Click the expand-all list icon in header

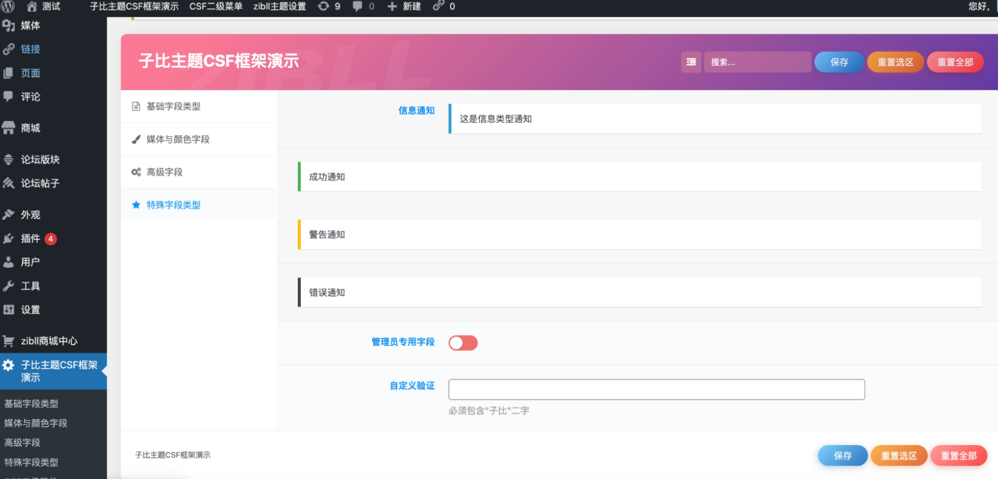click(691, 62)
